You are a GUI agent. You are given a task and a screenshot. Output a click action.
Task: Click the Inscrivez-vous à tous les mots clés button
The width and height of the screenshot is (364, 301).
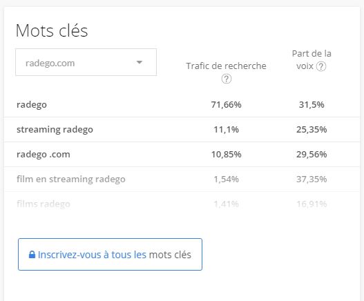(110, 254)
